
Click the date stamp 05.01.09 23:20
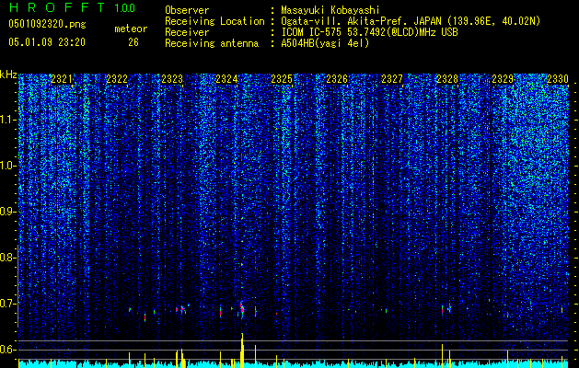coord(47,42)
